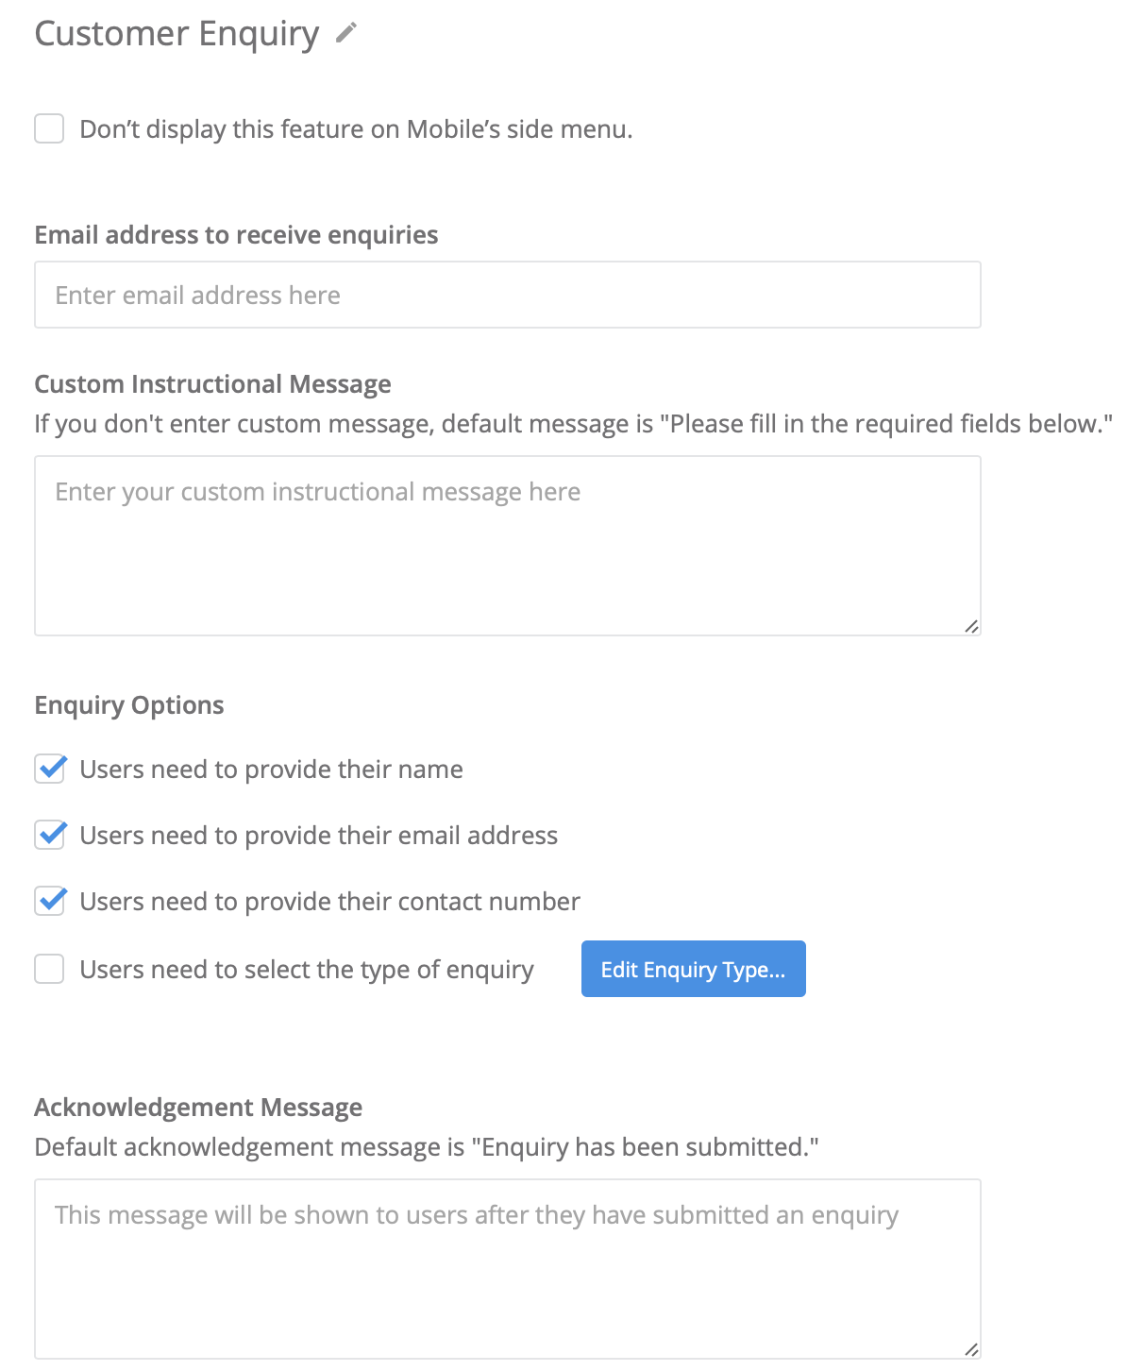Click inside the acknowledgement message textarea

click(x=507, y=1268)
